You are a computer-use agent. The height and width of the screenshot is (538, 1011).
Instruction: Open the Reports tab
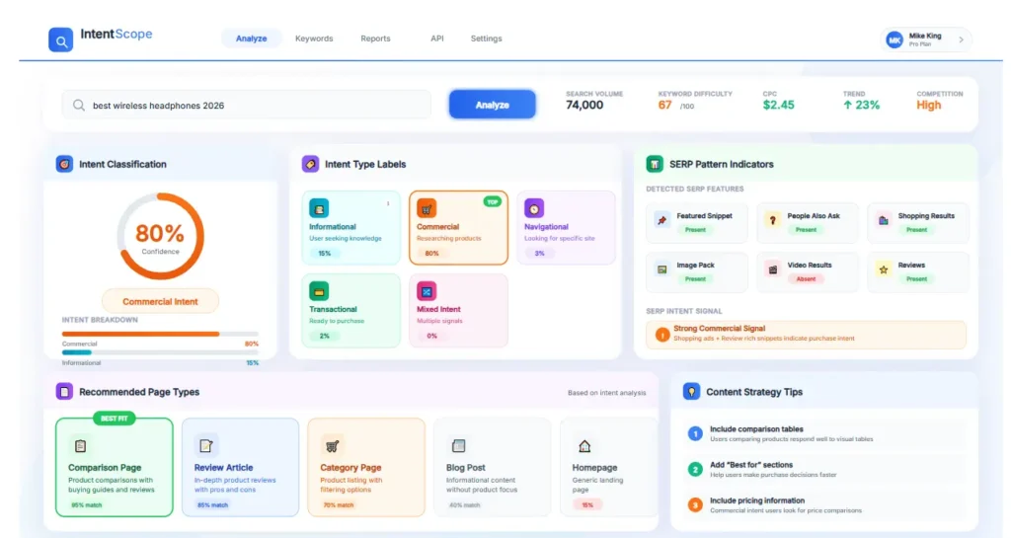point(375,38)
